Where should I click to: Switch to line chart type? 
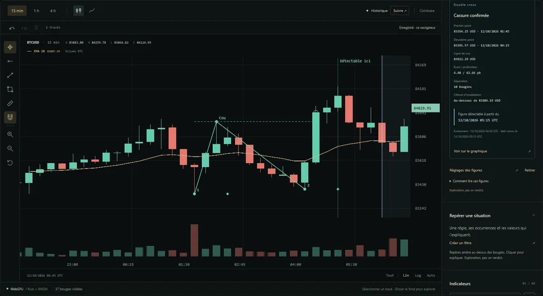(92, 10)
